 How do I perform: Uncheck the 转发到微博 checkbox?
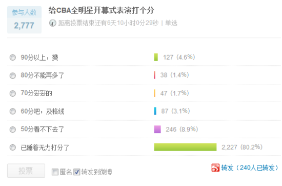(x=76, y=172)
